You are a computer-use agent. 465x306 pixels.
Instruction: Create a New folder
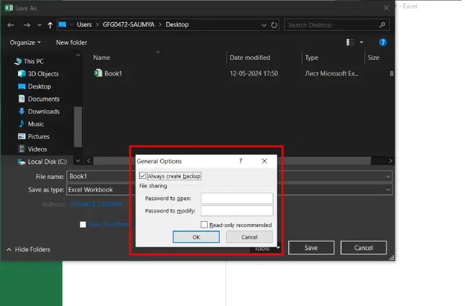[71, 42]
